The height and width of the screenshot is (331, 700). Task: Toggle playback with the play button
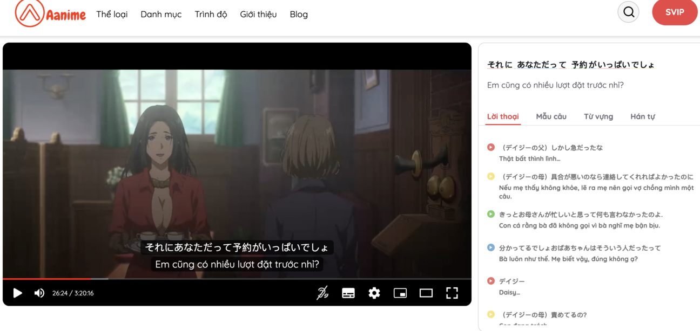pyautogui.click(x=17, y=293)
